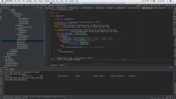Click the AppContext breadcrumb at editor bottom
Viewport: 176px width, 99px height.
(54, 65)
